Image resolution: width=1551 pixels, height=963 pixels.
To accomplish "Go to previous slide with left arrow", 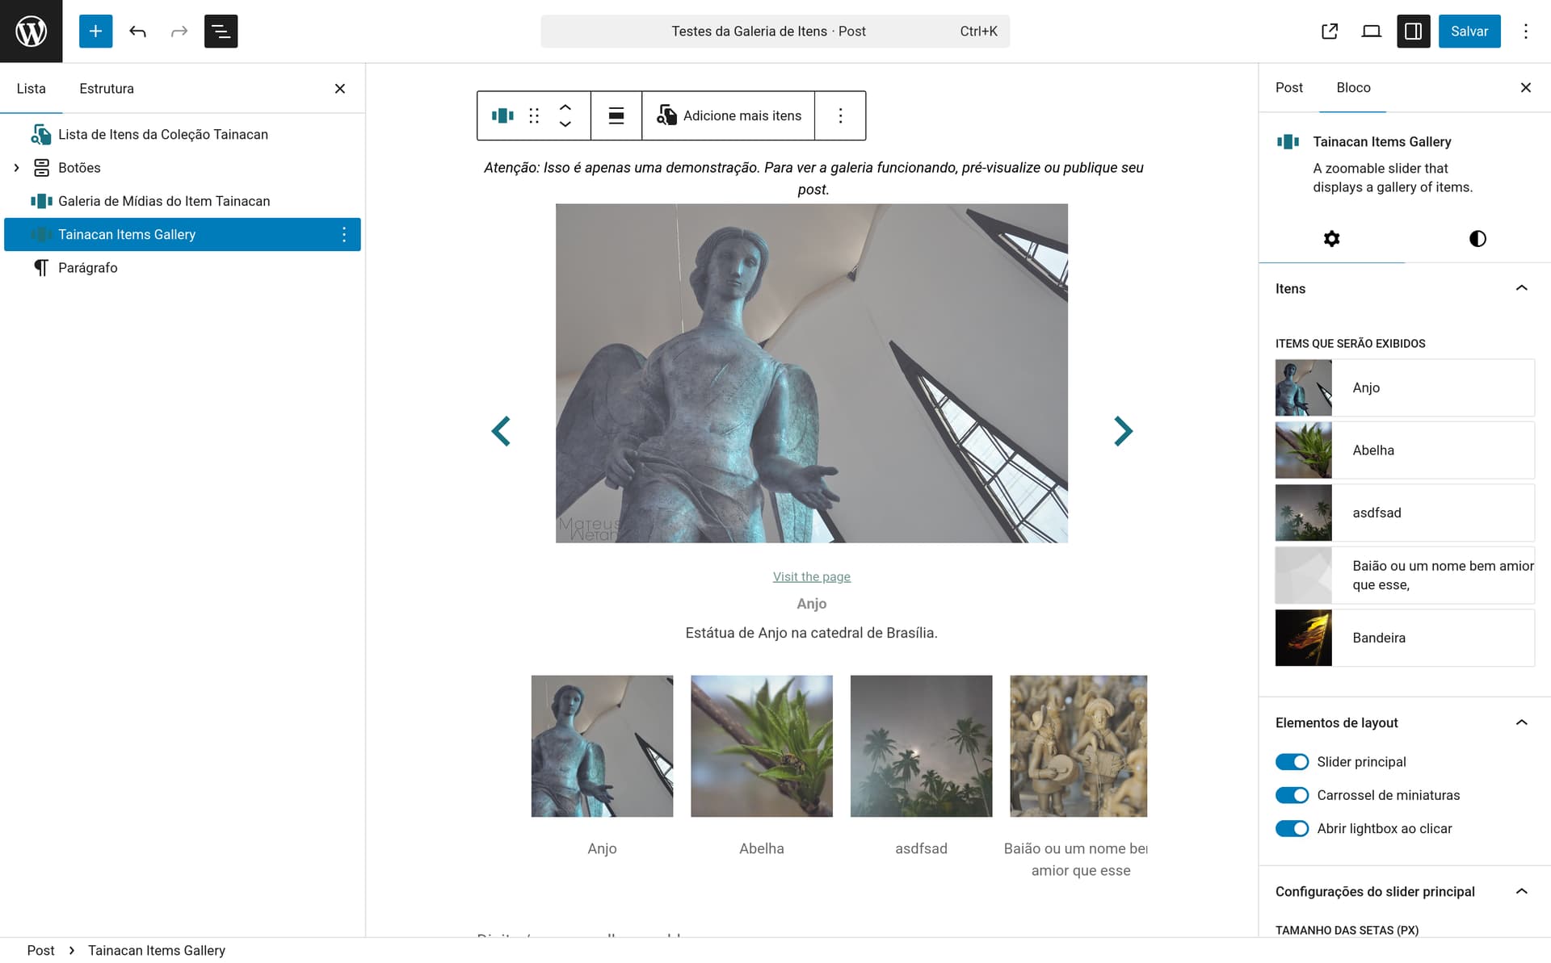I will point(501,431).
